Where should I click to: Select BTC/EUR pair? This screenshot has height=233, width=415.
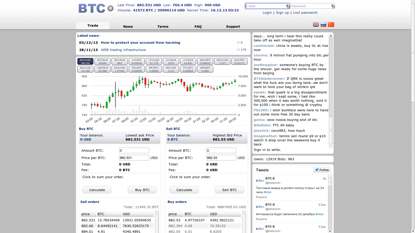tap(120, 61)
